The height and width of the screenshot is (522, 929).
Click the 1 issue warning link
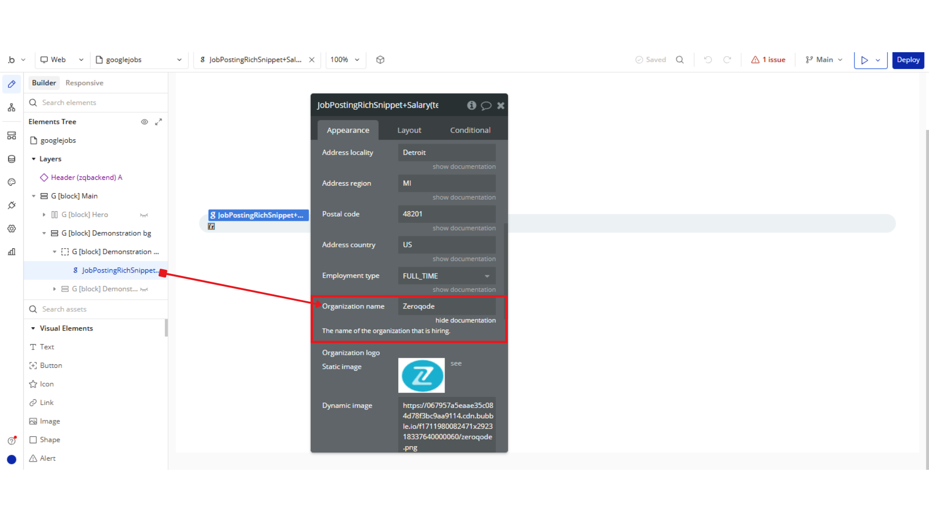pyautogui.click(x=768, y=60)
